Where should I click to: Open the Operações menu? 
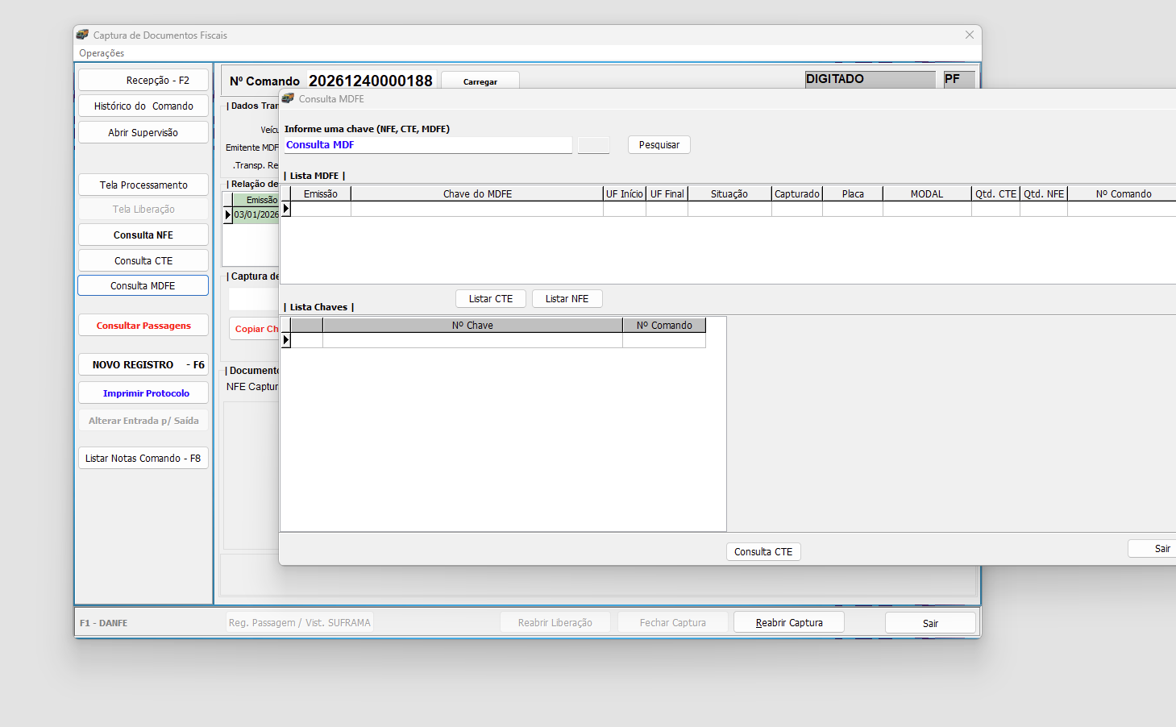click(102, 53)
